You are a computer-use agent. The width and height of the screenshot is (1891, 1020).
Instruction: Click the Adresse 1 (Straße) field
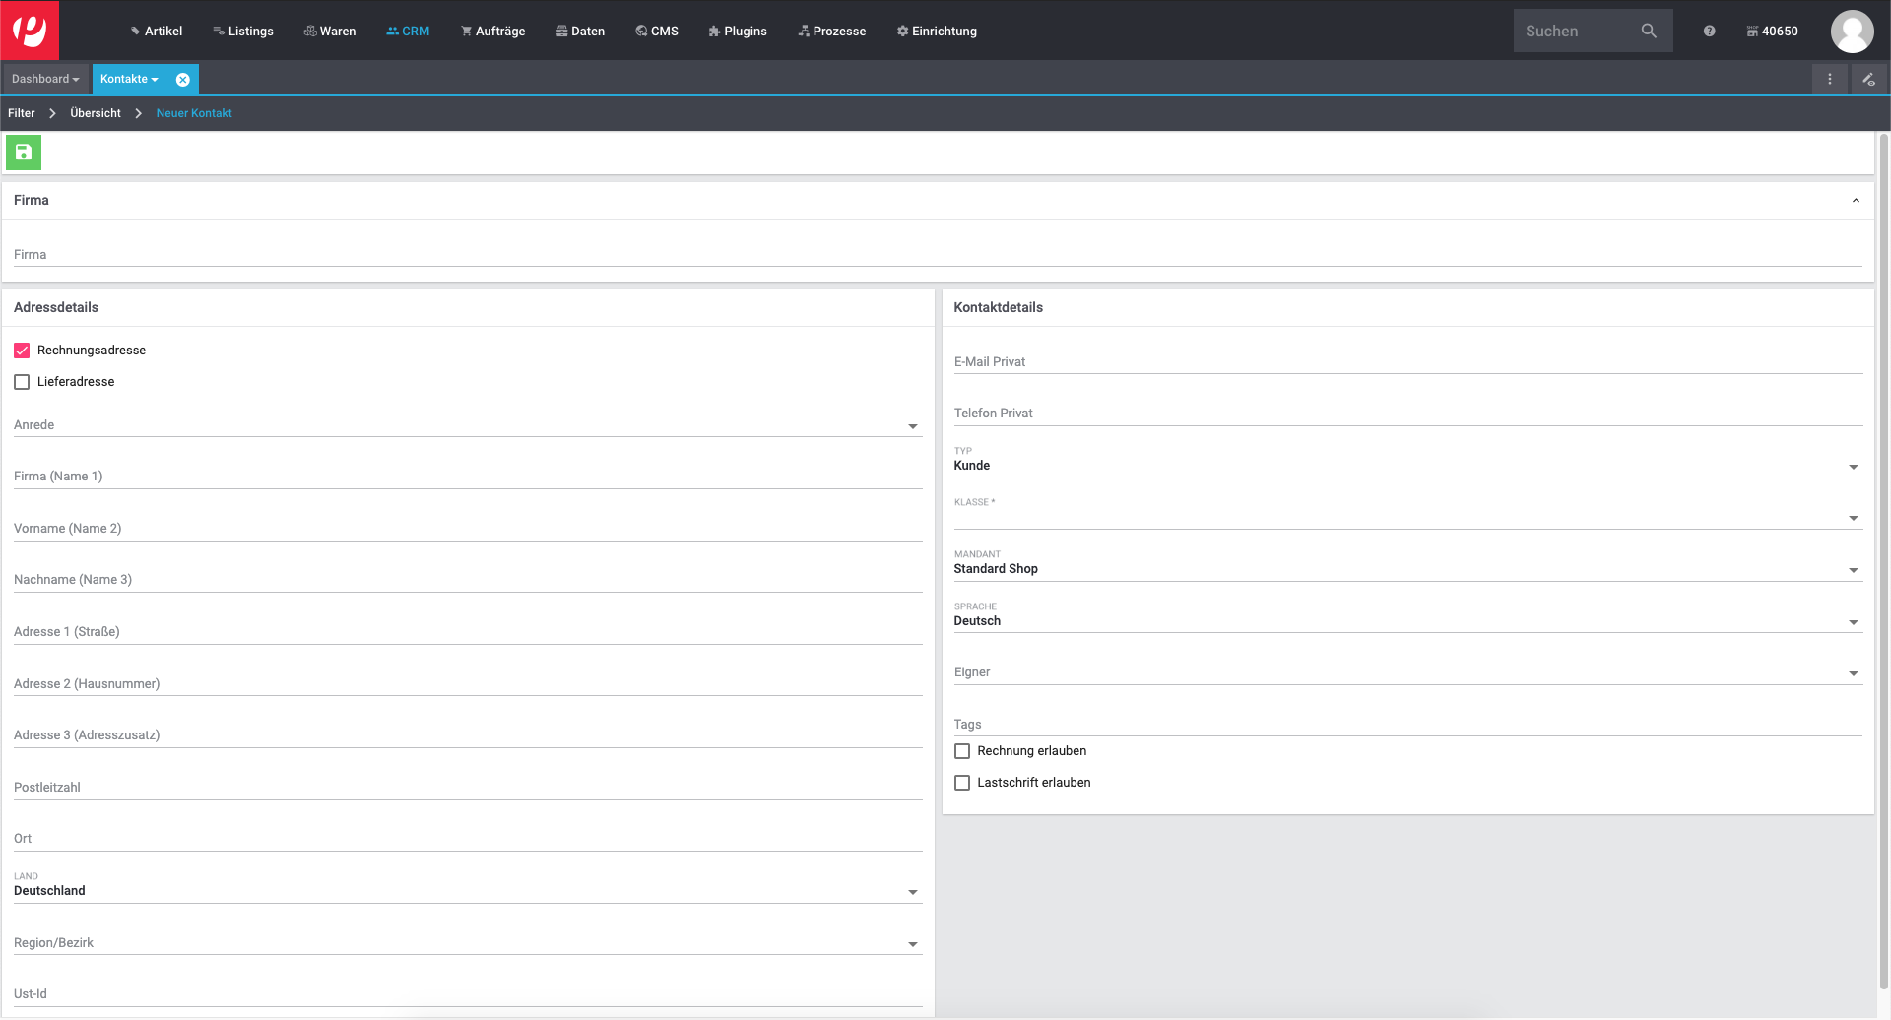468,633
